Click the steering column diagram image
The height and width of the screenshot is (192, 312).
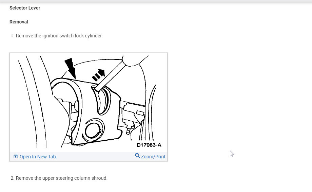pyautogui.click(x=89, y=103)
